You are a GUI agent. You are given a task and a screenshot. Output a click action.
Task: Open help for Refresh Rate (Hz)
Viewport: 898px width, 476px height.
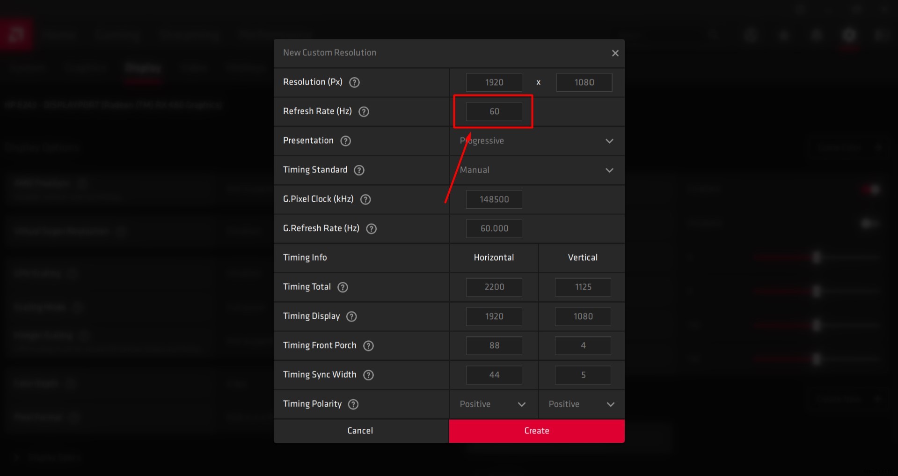364,112
